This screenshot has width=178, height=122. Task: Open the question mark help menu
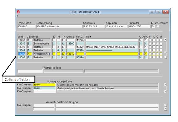tap(17, 16)
